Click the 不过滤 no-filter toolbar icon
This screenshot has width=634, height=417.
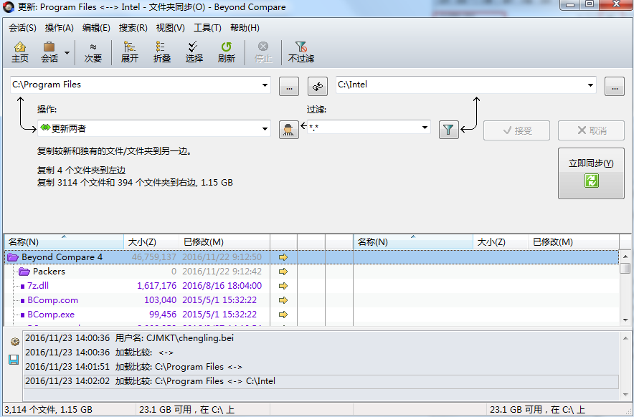tap(301, 50)
